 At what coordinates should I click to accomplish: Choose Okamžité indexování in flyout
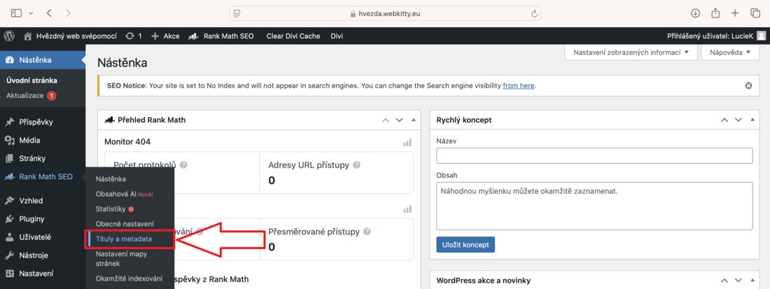129,279
